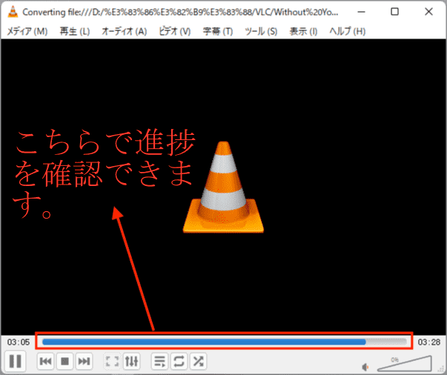Viewport: 447px width, 375px height.
Task: Close the VLC window
Action: click(428, 12)
